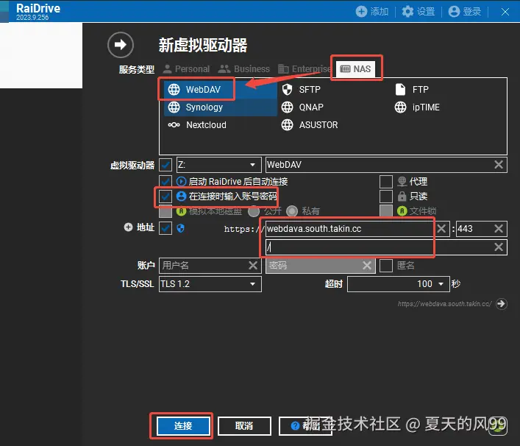
Task: Select the ASUSTOR service
Action: [310, 125]
